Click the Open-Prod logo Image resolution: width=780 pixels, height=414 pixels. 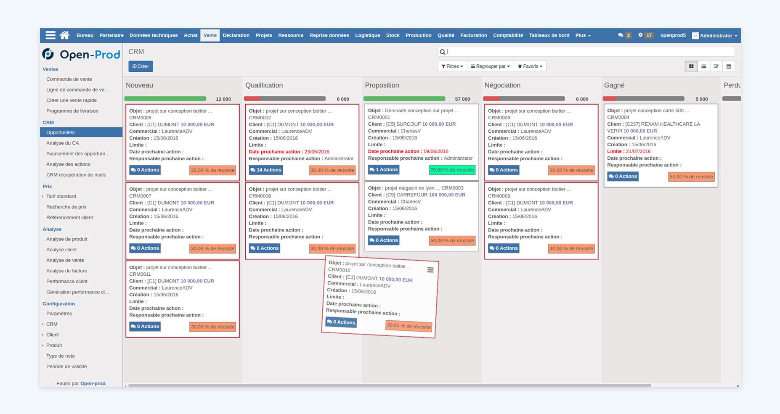point(81,54)
